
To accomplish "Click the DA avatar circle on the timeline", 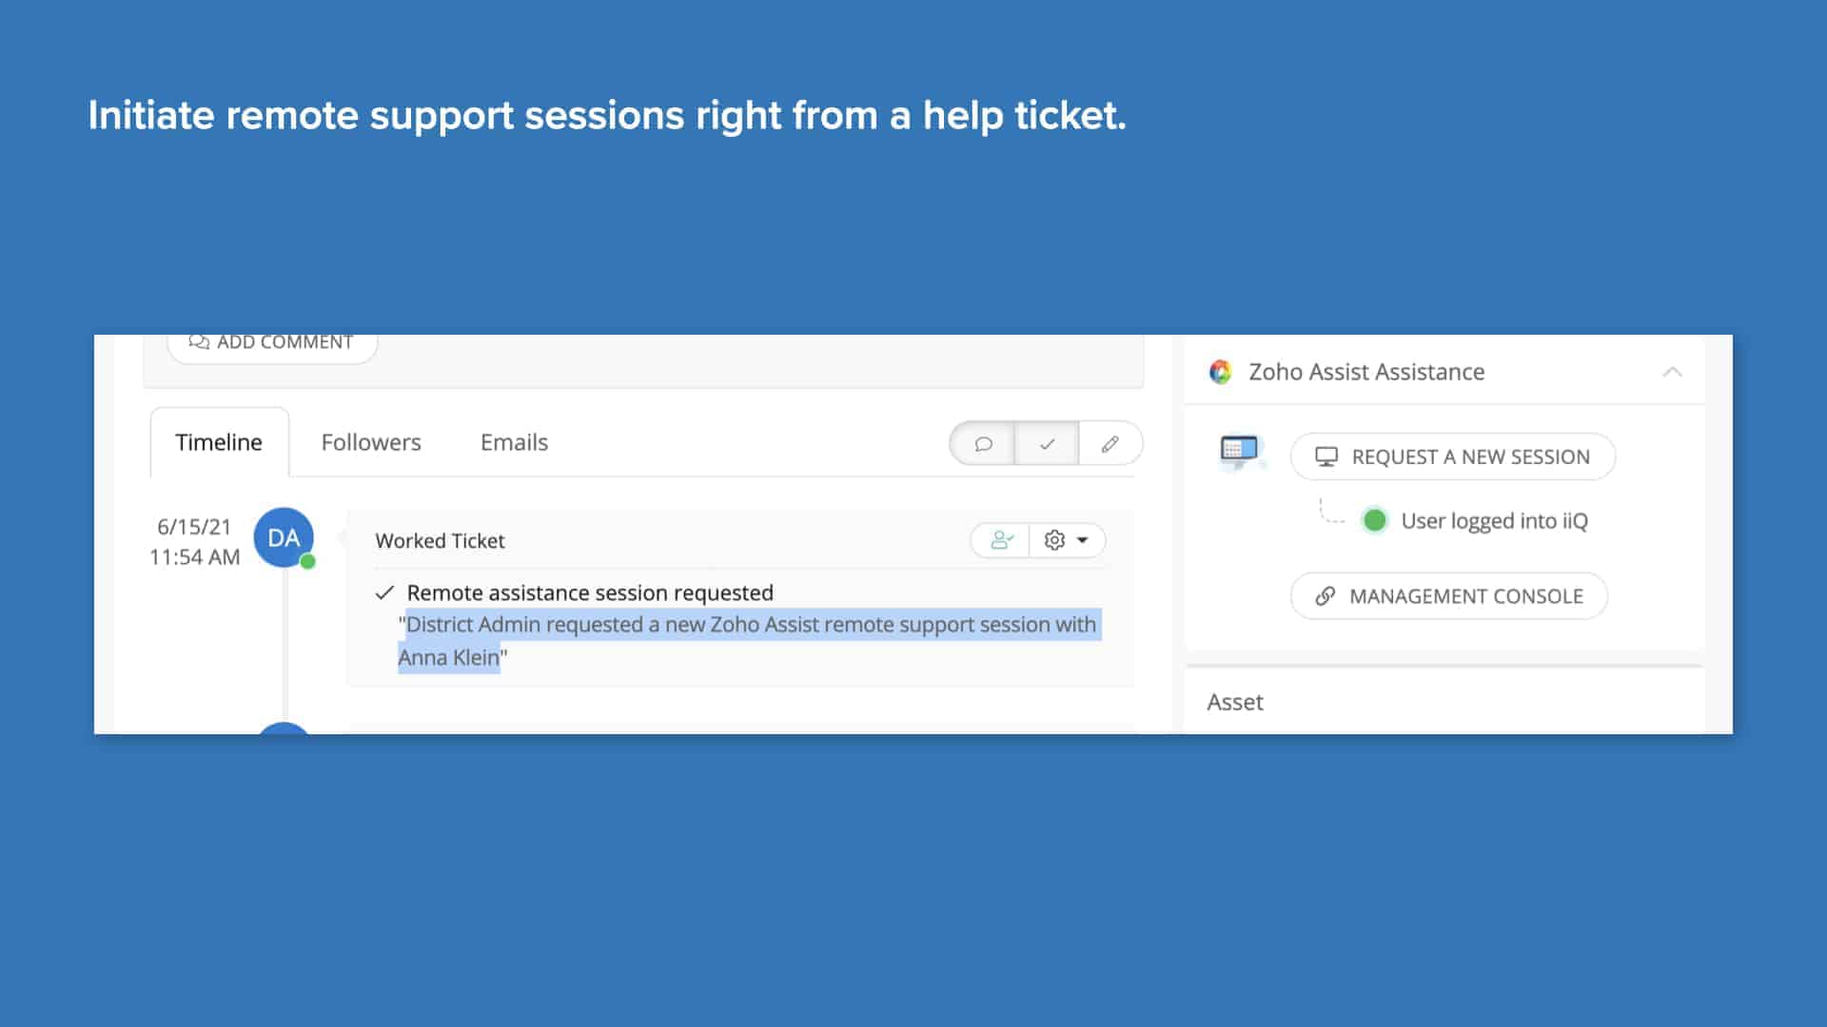I will tap(283, 536).
